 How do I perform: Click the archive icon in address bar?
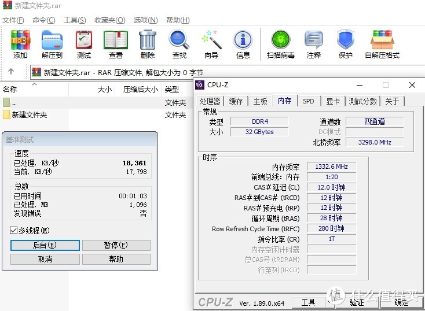(36, 72)
